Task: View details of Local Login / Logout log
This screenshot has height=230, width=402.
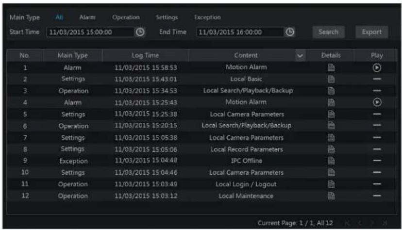Action: click(x=331, y=184)
